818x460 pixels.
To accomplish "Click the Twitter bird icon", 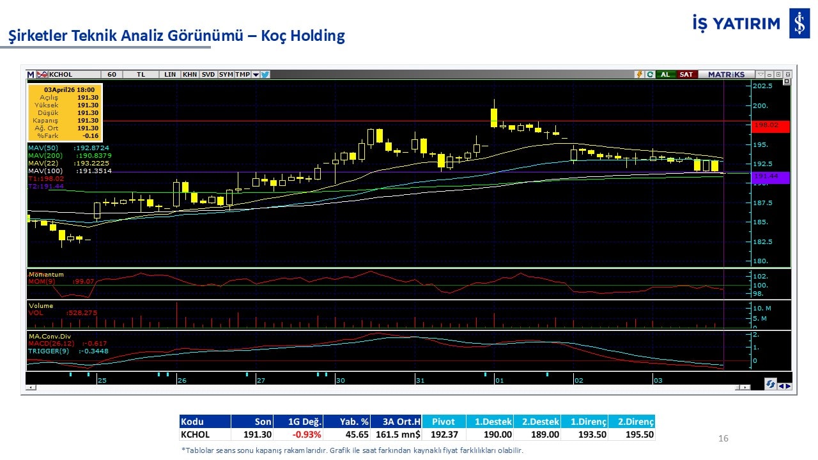I will pyautogui.click(x=265, y=75).
